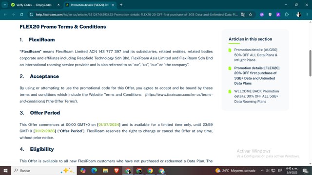The height and width of the screenshot is (175, 312).
Task: Open Chrome three-dot menu
Action: coord(307,15)
